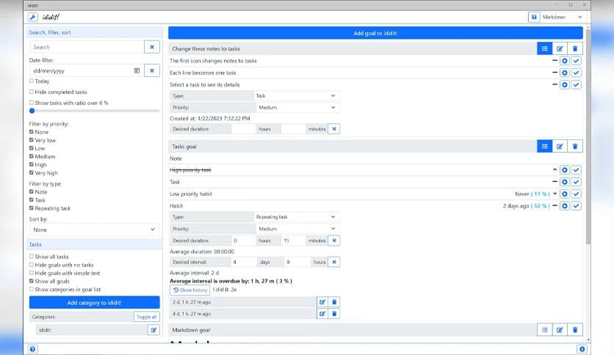Edit the 'Tasks goal' with pencil icon
The image size is (614, 355).
coord(560,146)
